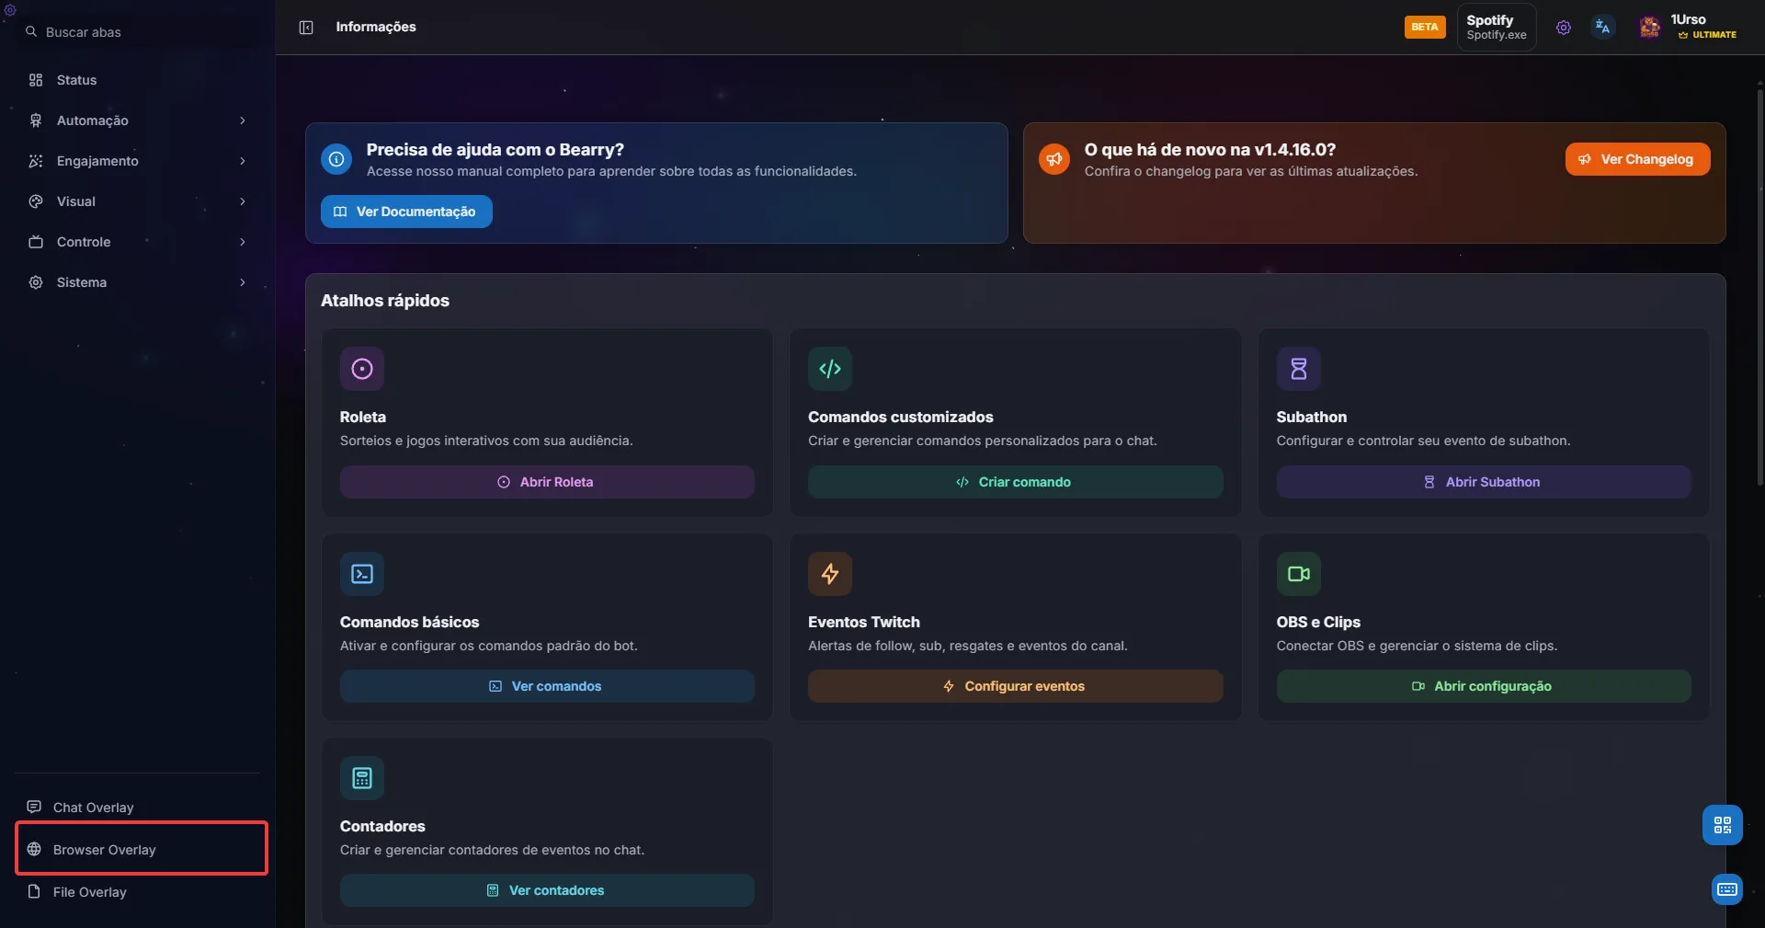Select the OBS e Clips video icon
The width and height of the screenshot is (1765, 928).
1297,573
